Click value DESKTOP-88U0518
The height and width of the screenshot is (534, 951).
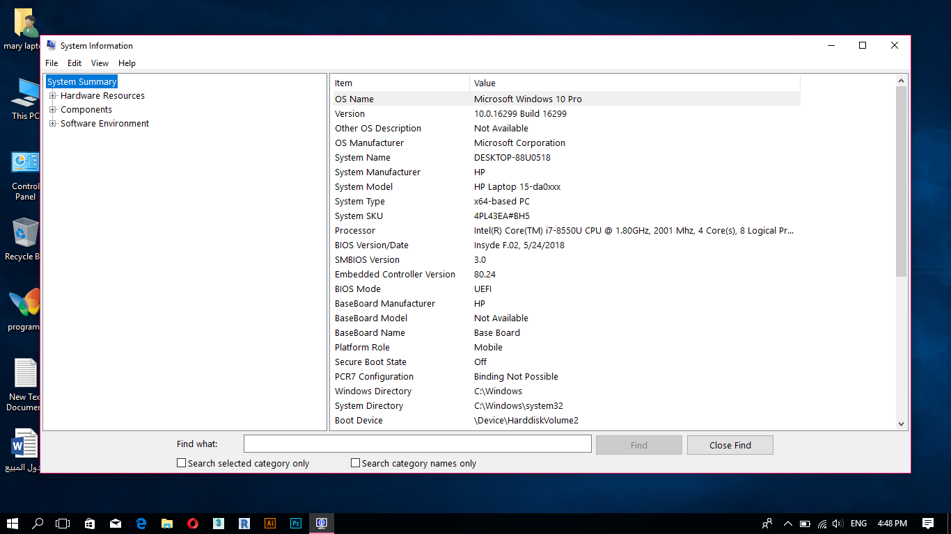tap(512, 158)
